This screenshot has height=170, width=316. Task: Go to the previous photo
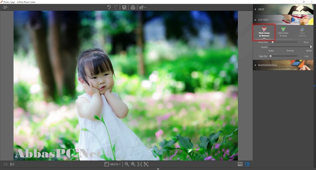click(x=5, y=164)
